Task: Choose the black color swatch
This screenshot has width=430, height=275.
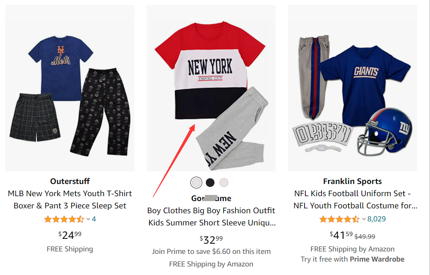Action: [x=210, y=183]
